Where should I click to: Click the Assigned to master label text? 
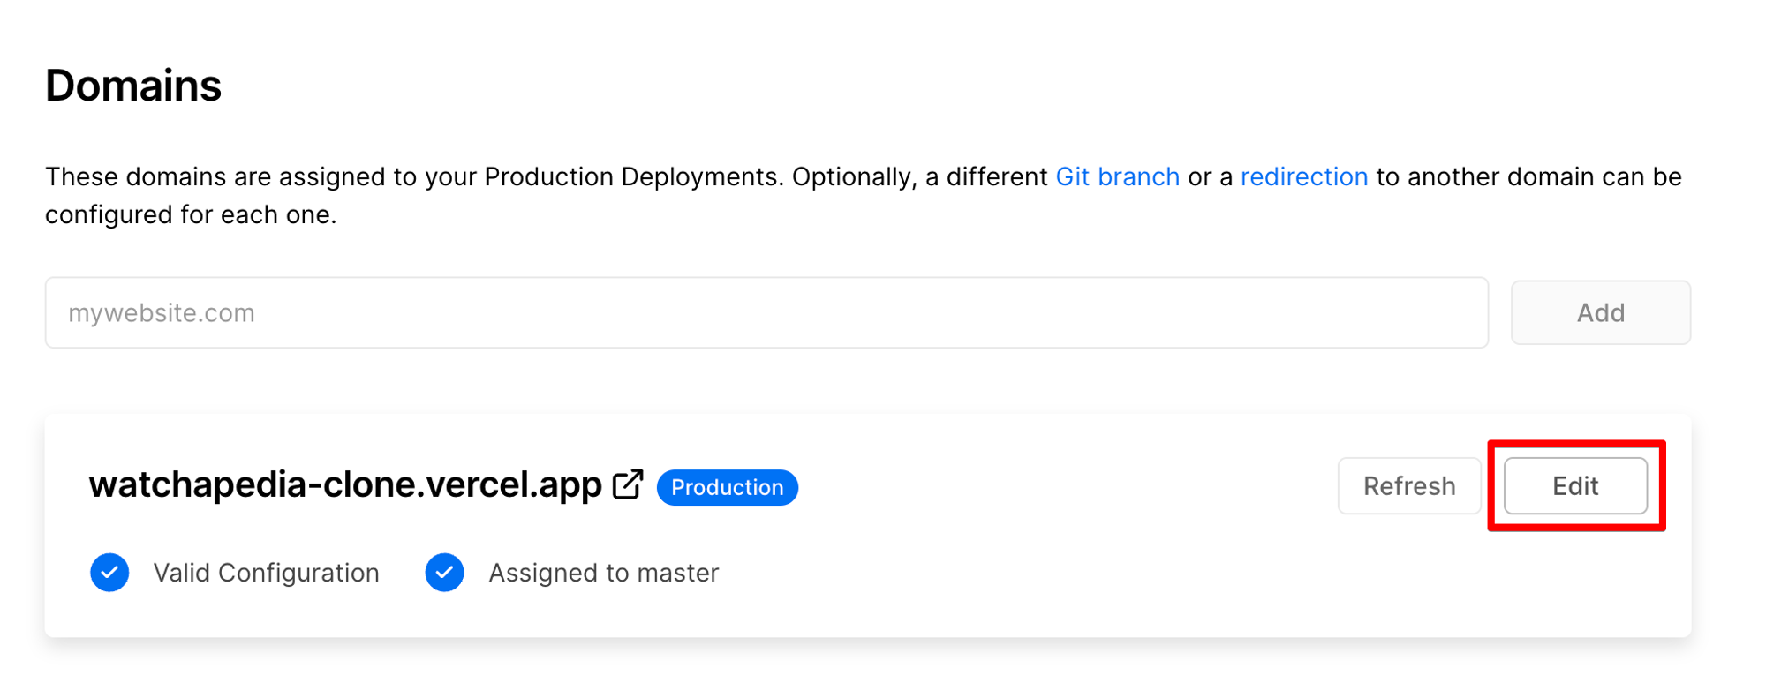[x=604, y=573]
